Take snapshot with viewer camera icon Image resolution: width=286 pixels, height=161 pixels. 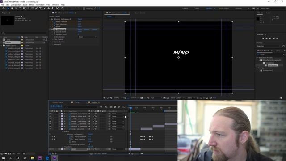(x=142, y=98)
